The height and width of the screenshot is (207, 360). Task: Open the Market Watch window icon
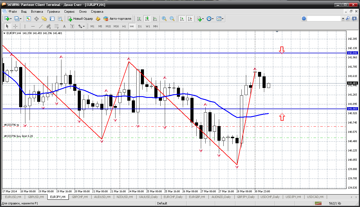point(28,19)
